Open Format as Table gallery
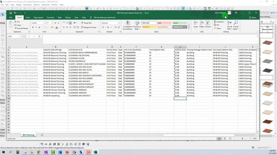This screenshot has height=155, width=277. pyautogui.click(x=137, y=25)
